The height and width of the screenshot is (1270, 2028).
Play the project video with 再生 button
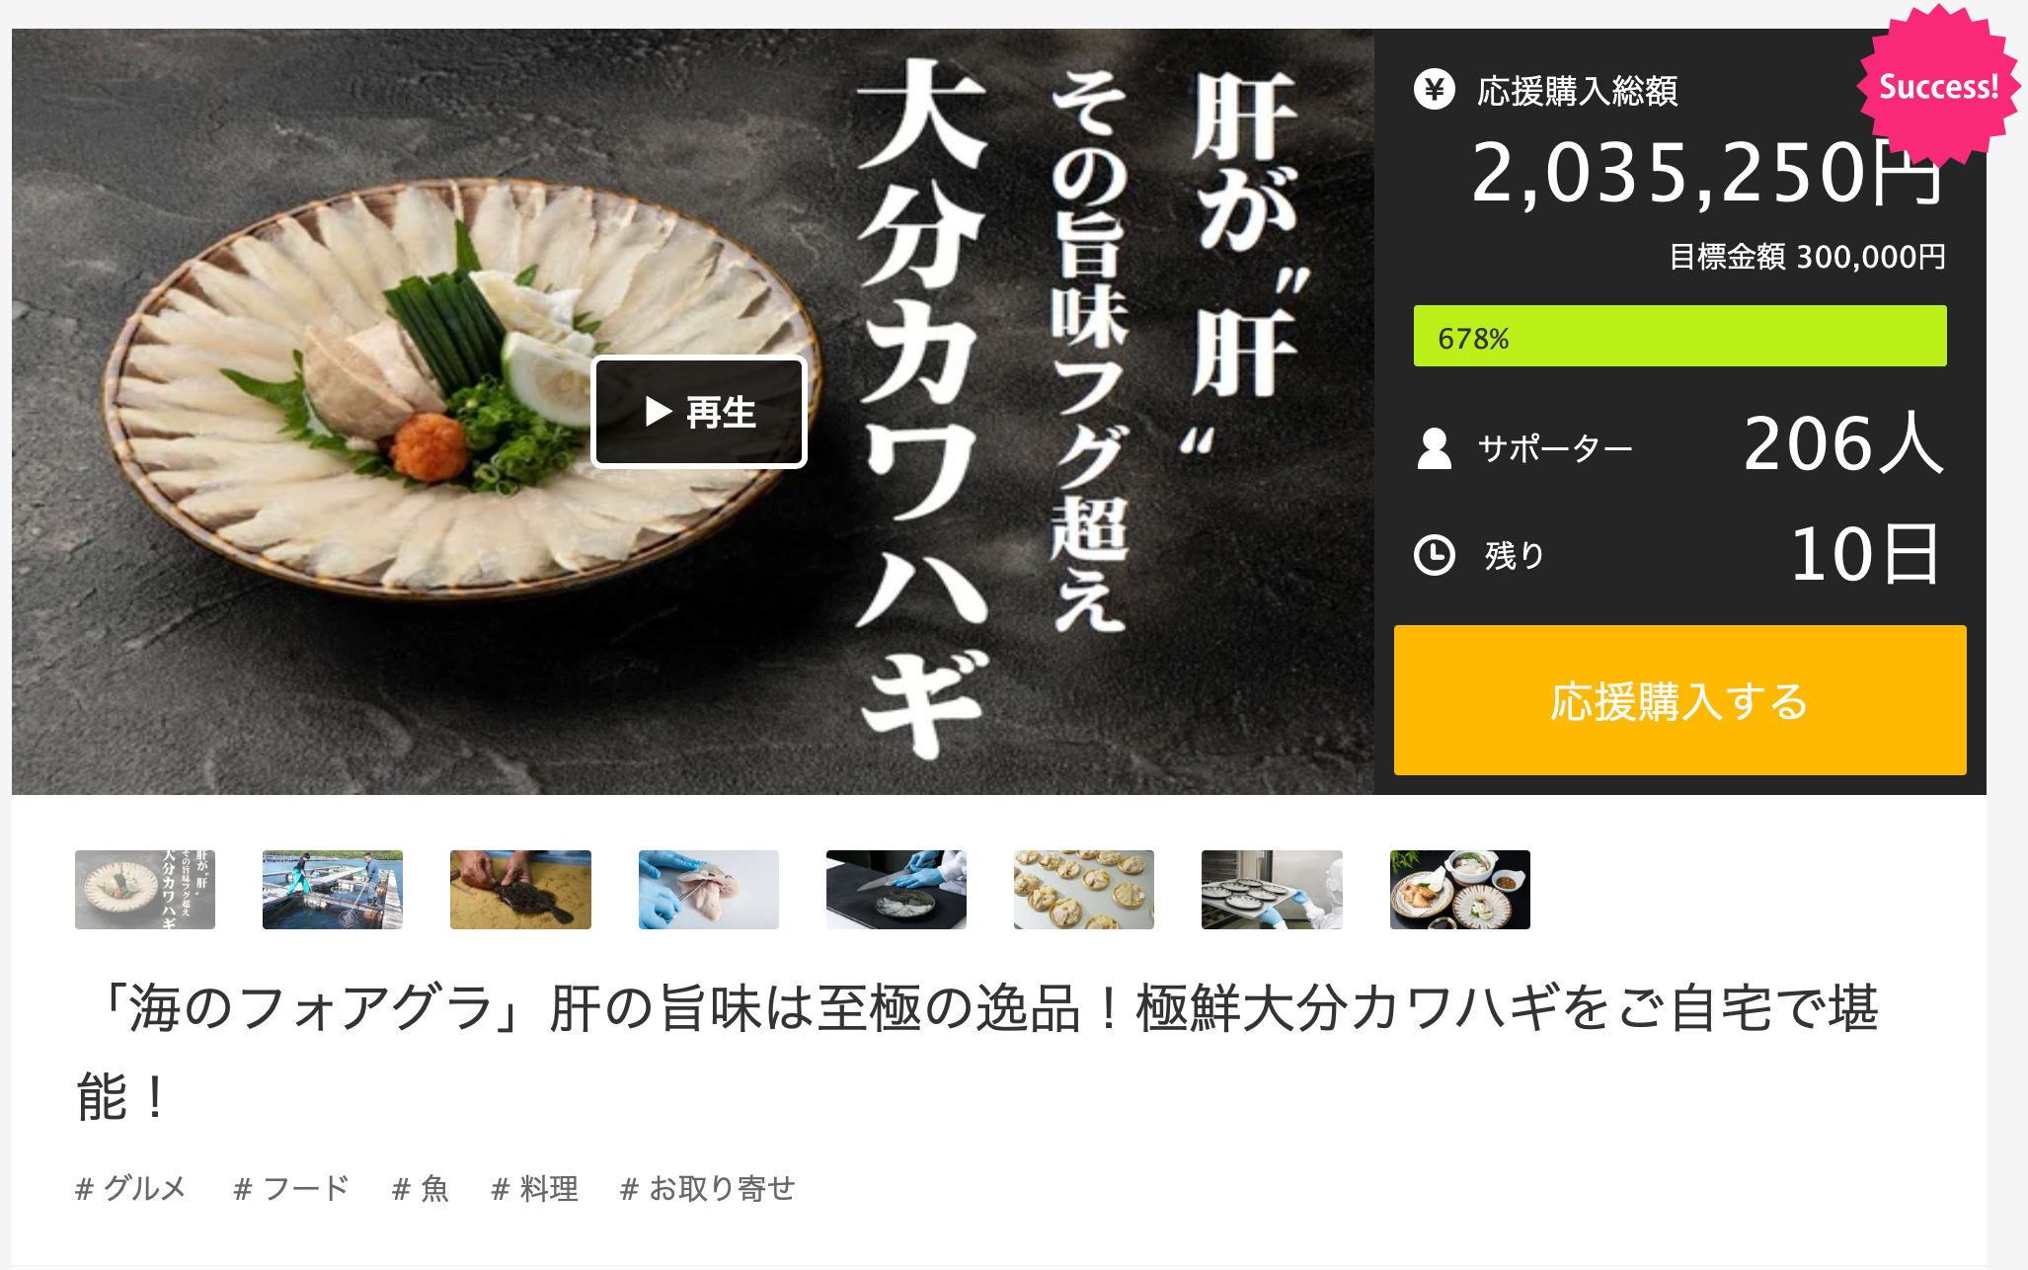pos(699,412)
